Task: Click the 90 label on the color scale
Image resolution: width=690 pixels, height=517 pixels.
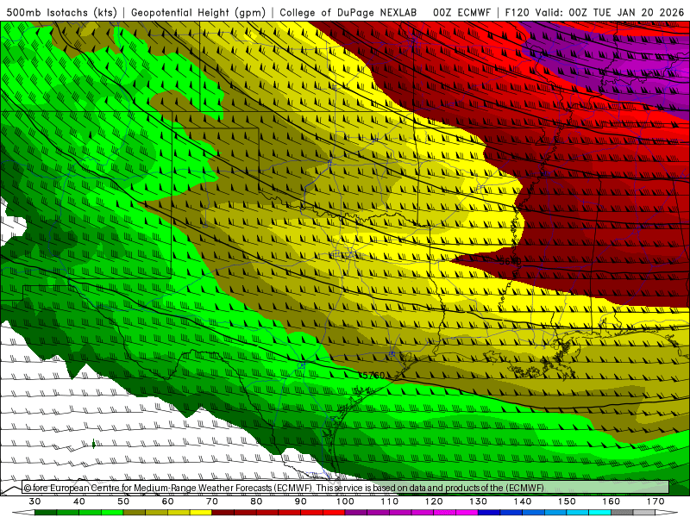Action: point(301,501)
